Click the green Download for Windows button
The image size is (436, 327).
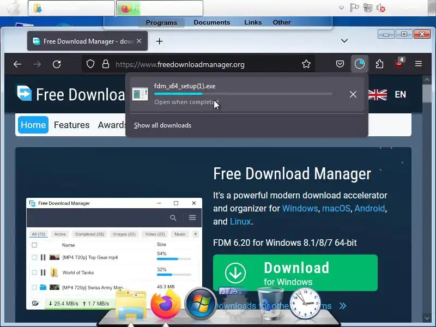tap(295, 273)
